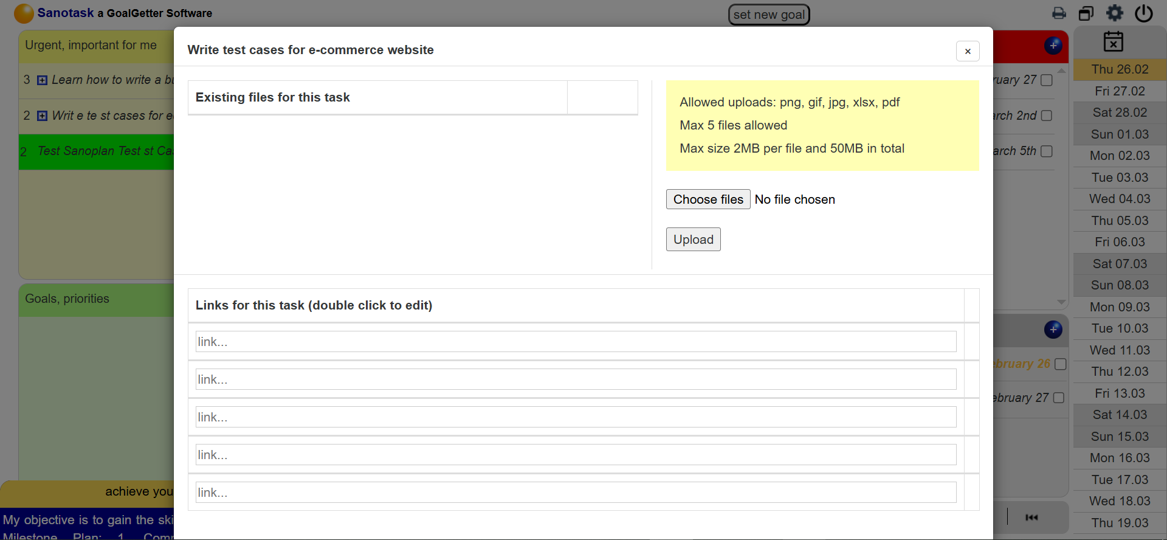Expand the 'Learn how to write' task
Screen dimensions: 1167x540
pos(42,80)
